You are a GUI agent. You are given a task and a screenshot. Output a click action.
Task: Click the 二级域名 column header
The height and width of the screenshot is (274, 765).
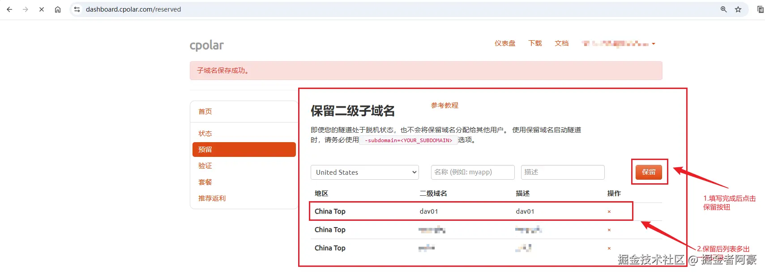(433, 194)
